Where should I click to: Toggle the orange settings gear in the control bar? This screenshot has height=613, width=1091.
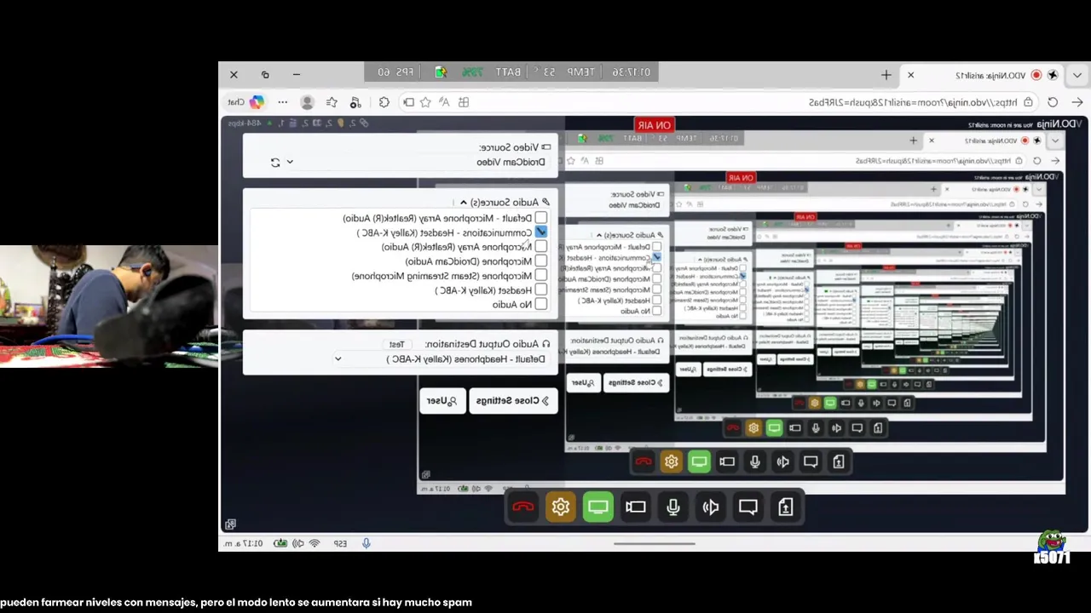click(x=560, y=507)
